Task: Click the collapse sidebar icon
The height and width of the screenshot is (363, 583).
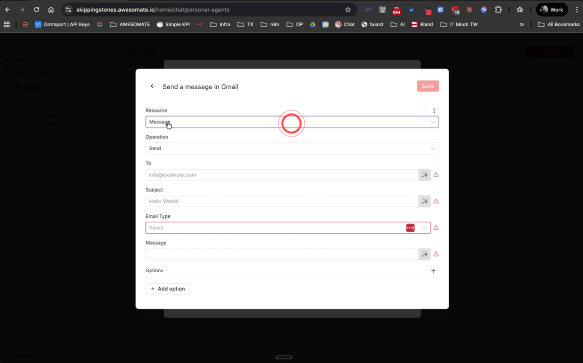Action: tap(71, 41)
